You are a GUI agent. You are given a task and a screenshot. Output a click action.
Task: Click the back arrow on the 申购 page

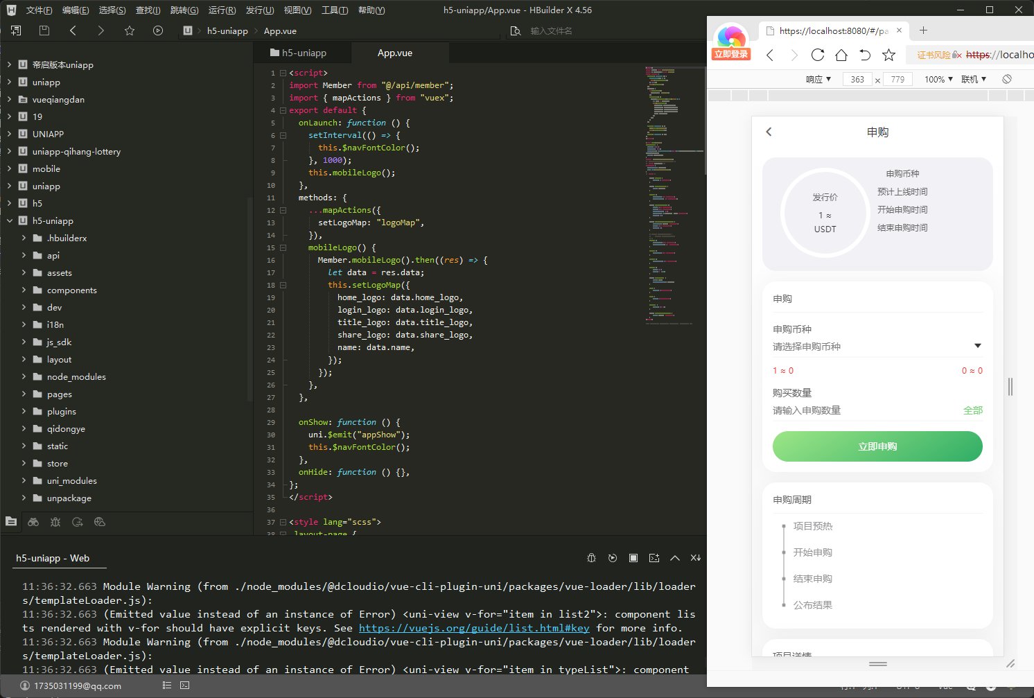pos(769,132)
